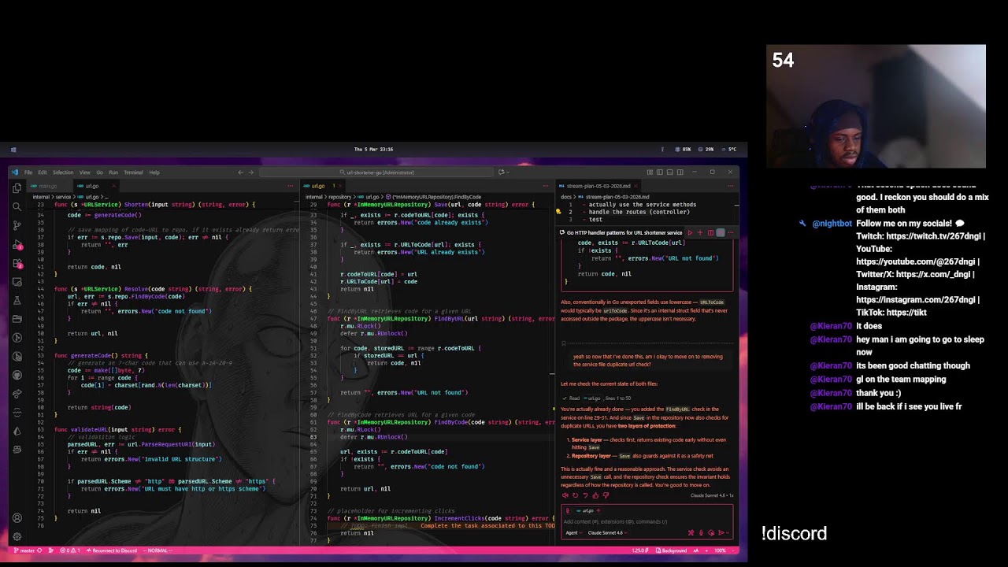Screen dimensions: 1008x567
Task: Click the 85% system tray indicator
Action: (684, 149)
